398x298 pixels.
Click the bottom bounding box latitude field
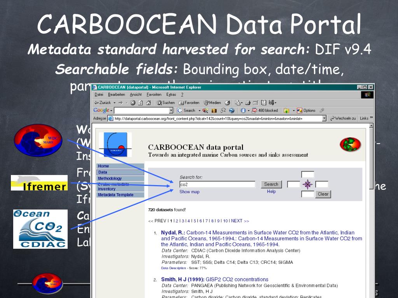308,194
